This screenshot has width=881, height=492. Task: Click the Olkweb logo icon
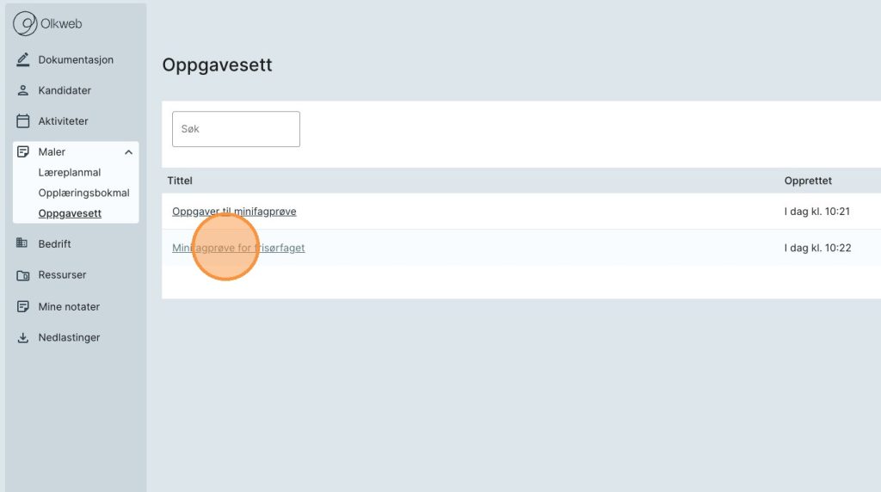tap(25, 24)
